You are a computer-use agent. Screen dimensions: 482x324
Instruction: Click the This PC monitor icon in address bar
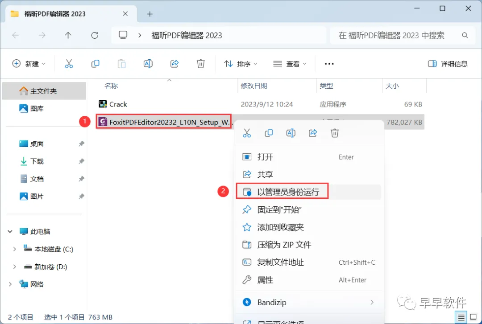point(123,35)
